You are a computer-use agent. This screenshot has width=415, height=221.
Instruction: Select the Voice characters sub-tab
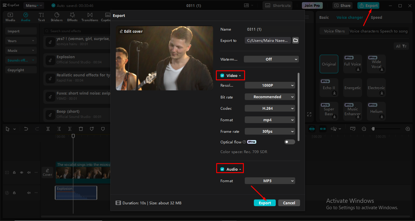pyautogui.click(x=364, y=31)
